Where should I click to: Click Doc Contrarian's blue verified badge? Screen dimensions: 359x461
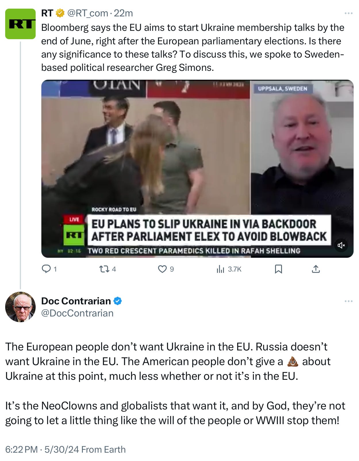click(x=118, y=301)
